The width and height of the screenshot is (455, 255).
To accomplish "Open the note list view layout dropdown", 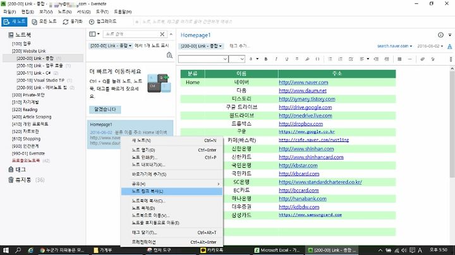I will [x=94, y=34].
